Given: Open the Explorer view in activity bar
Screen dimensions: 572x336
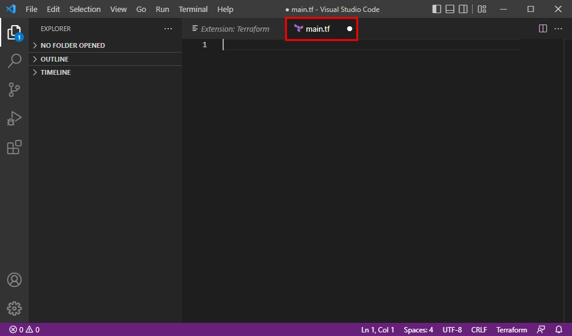Looking at the screenshot, I should [14, 32].
